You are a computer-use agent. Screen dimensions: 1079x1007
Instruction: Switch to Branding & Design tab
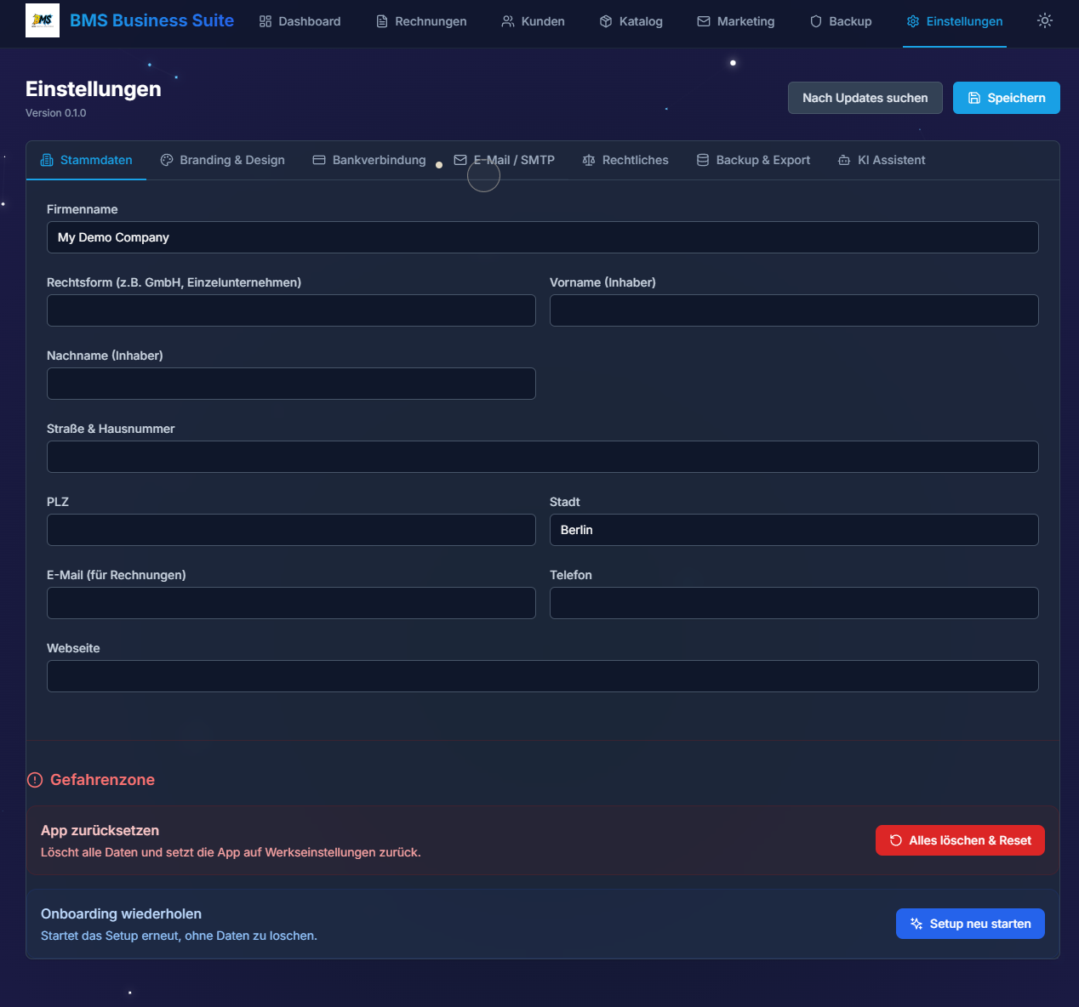pyautogui.click(x=222, y=160)
